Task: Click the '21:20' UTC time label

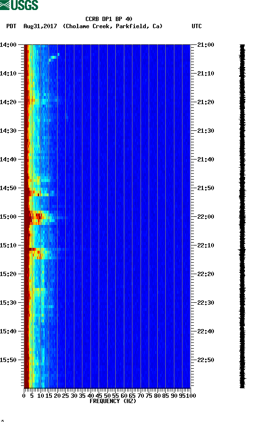Action: click(206, 102)
